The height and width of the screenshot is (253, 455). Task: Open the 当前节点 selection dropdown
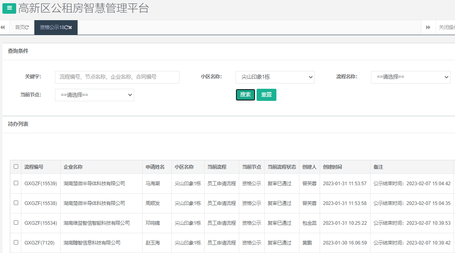point(94,95)
